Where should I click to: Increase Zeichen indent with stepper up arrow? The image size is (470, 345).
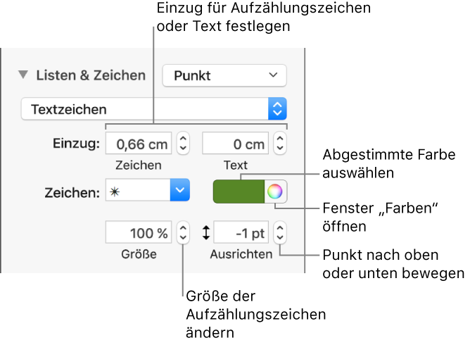click(x=183, y=140)
